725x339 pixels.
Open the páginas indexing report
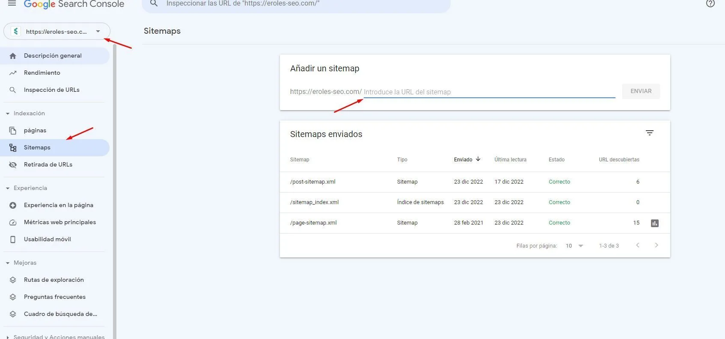[x=55, y=131]
